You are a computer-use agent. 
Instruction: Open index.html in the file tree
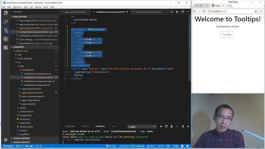[25, 123]
